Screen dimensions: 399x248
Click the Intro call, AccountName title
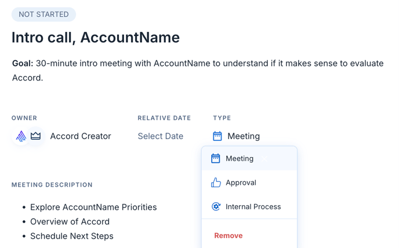click(x=96, y=38)
